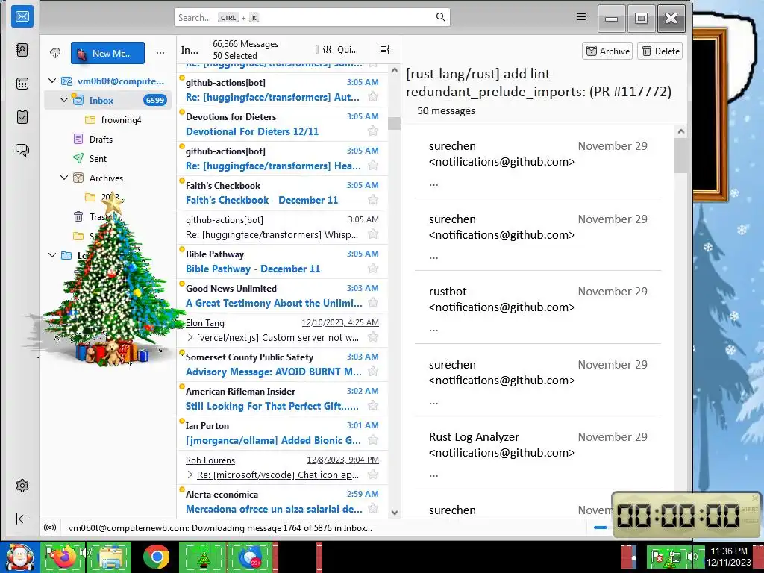Star the Devotional For Dieters message

373,131
